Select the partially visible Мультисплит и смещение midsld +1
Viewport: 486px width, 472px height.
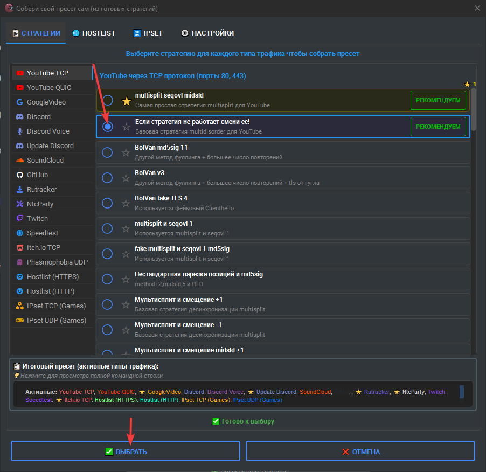[x=107, y=352]
